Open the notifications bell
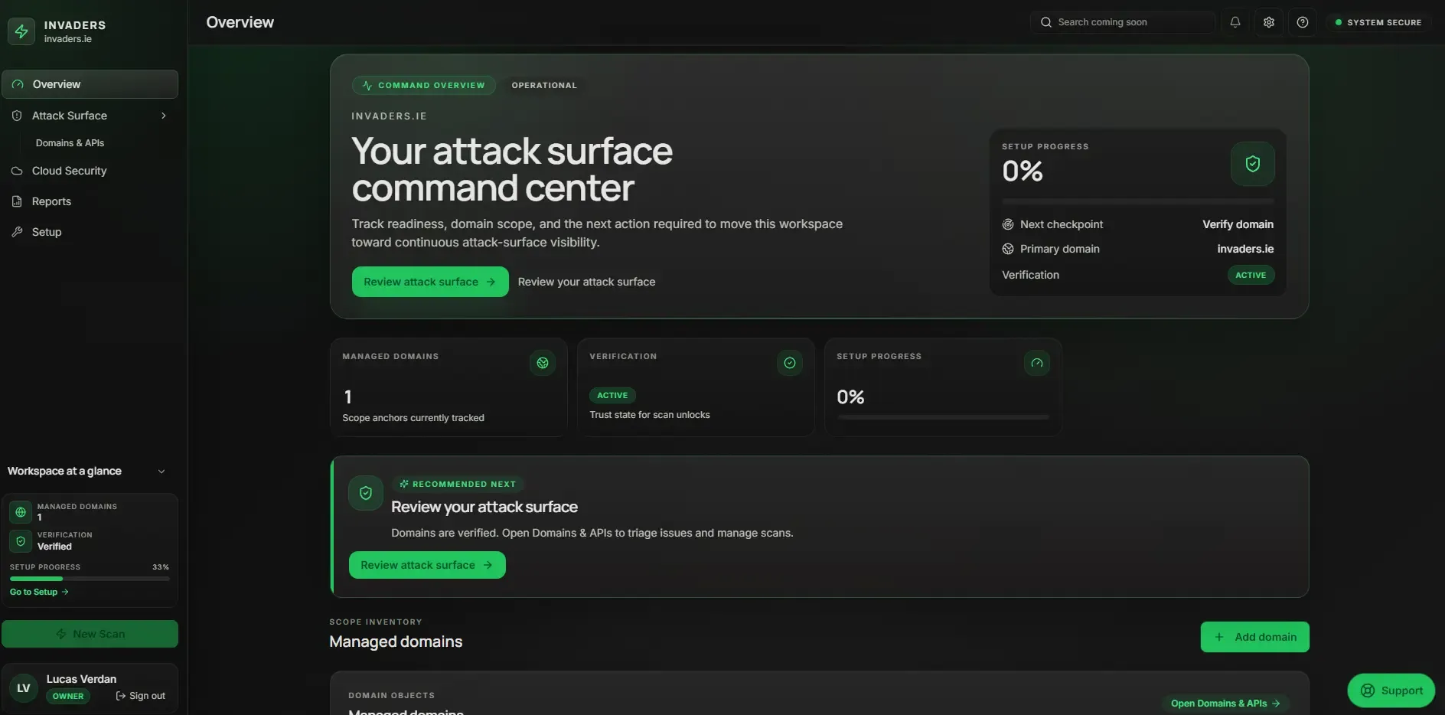Viewport: 1445px width, 715px height. (1235, 22)
